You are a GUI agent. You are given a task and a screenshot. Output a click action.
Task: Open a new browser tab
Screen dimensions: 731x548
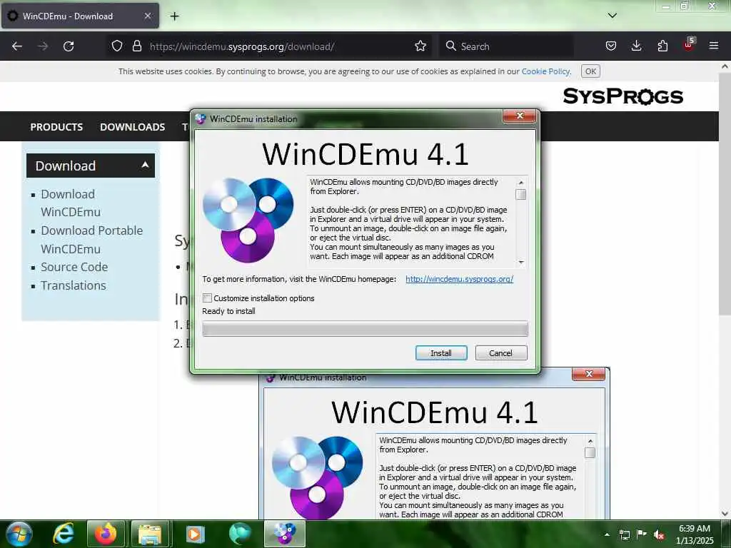(x=174, y=16)
